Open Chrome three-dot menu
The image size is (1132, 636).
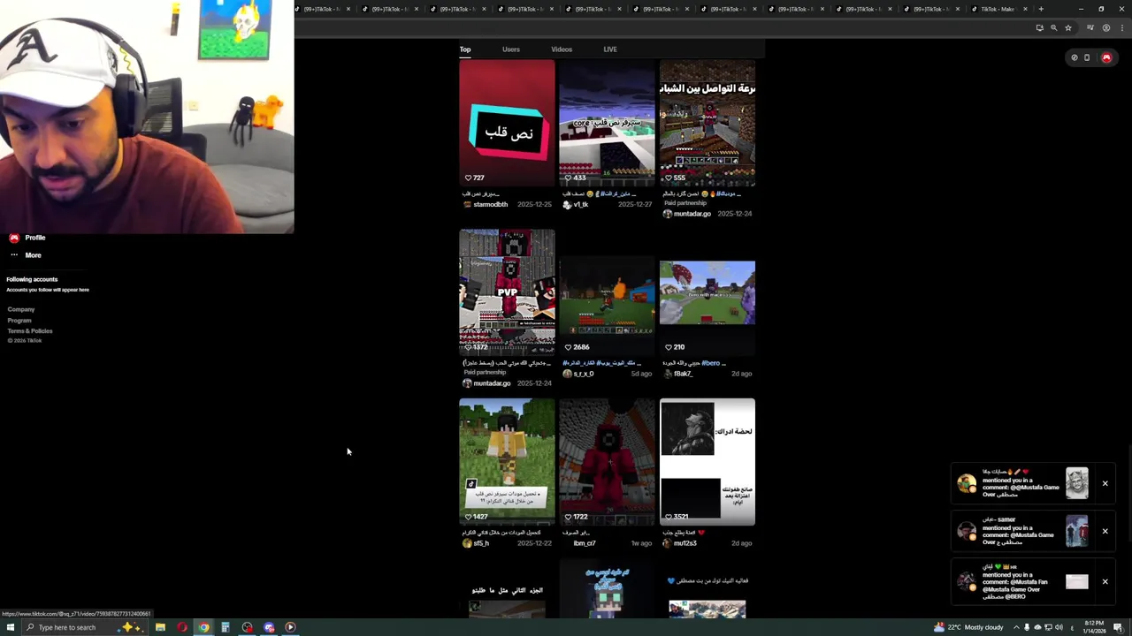1121,27
